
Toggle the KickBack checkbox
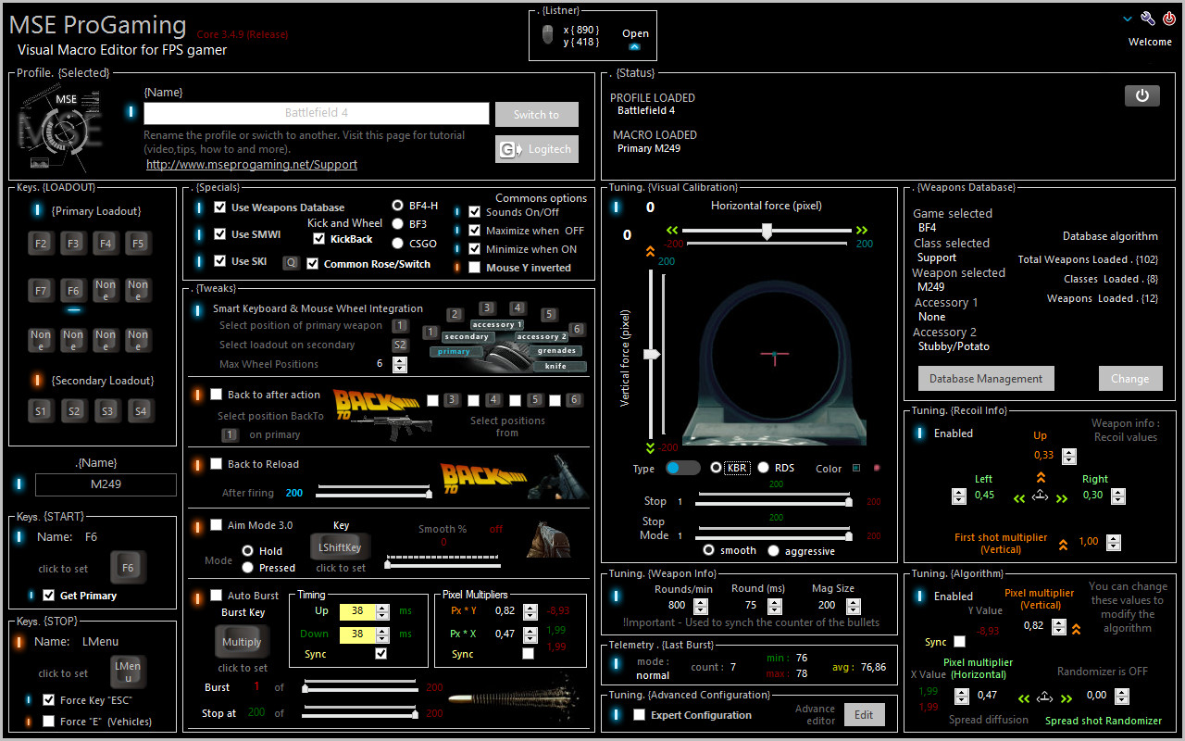(x=319, y=239)
